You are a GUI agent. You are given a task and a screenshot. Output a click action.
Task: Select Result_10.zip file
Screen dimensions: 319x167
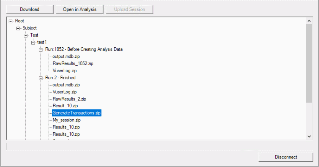[65, 106]
